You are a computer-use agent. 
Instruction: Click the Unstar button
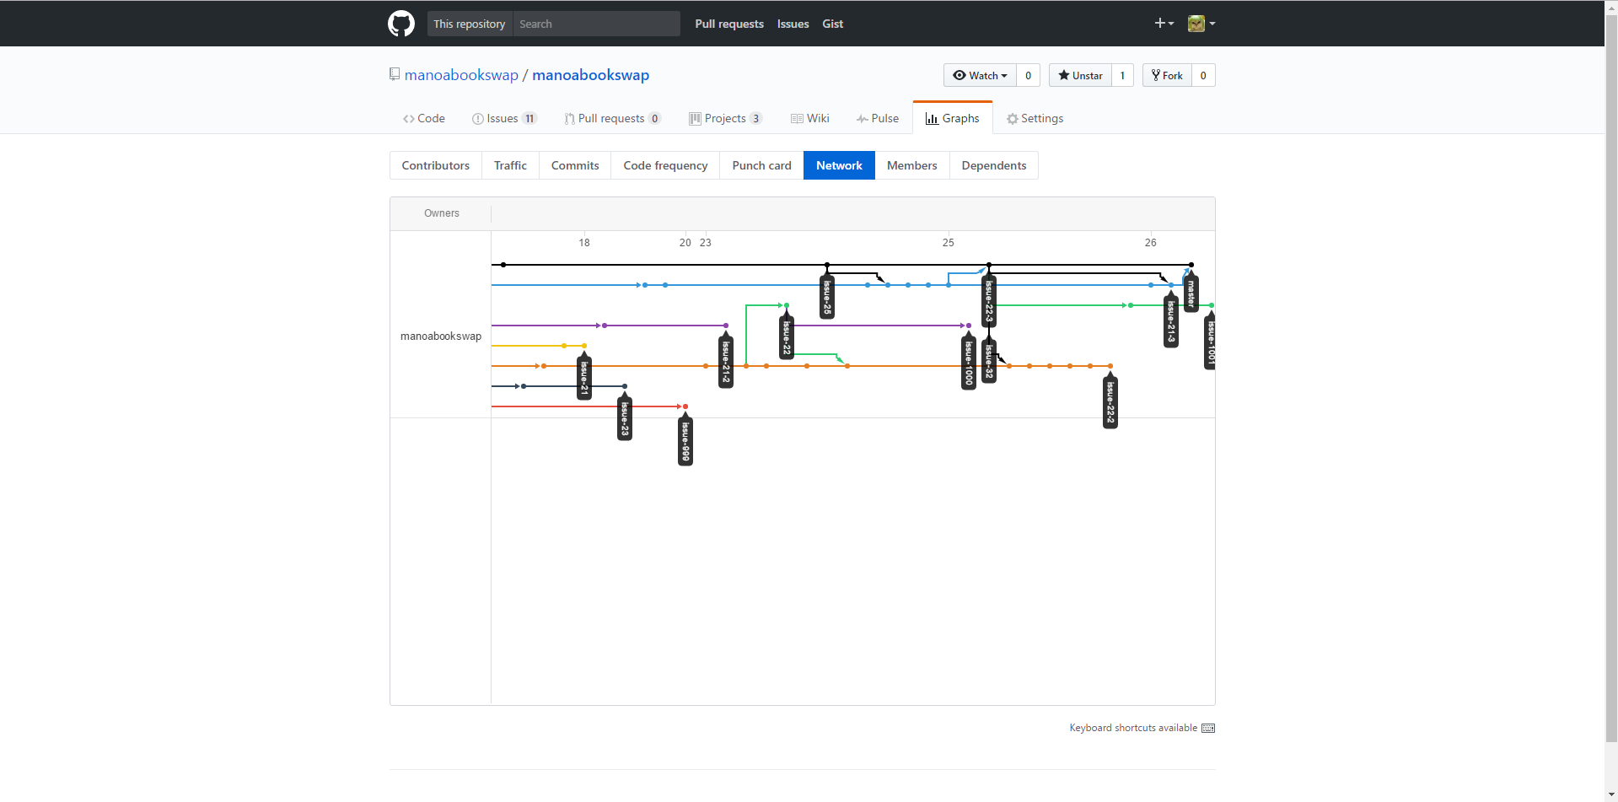(1080, 75)
